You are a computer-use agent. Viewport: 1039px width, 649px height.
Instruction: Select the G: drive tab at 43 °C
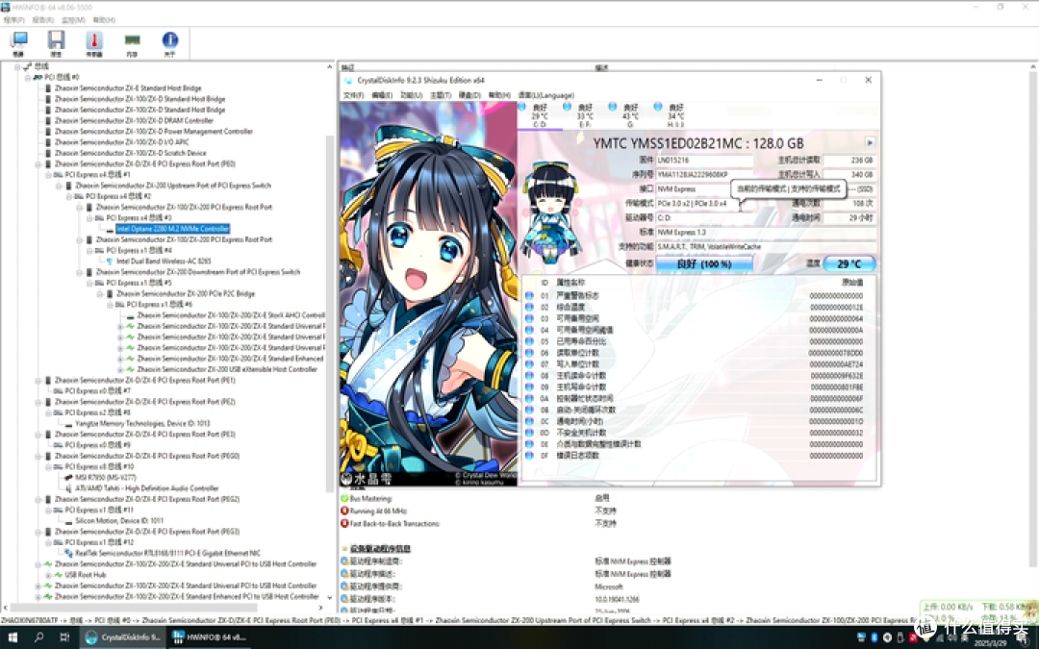(630, 115)
